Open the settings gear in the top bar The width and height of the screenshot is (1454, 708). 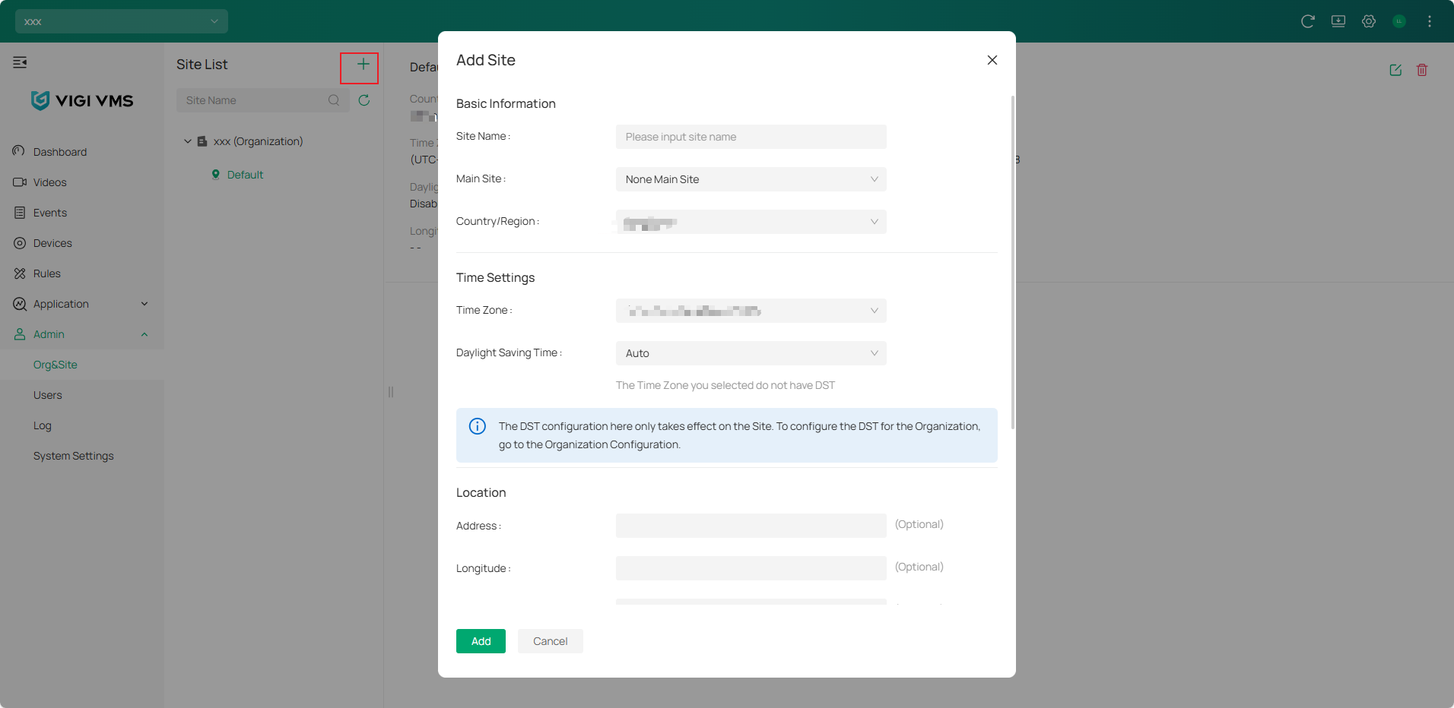pos(1369,21)
